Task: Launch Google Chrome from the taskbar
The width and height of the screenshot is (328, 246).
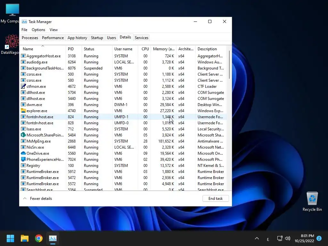Action: coord(39,238)
